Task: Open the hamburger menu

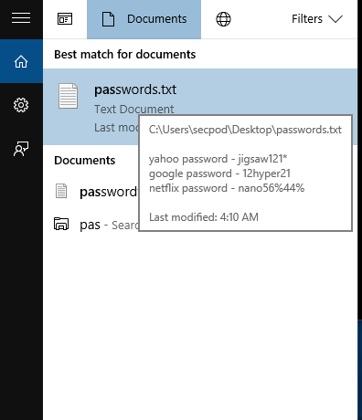Action: pyautogui.click(x=21, y=18)
